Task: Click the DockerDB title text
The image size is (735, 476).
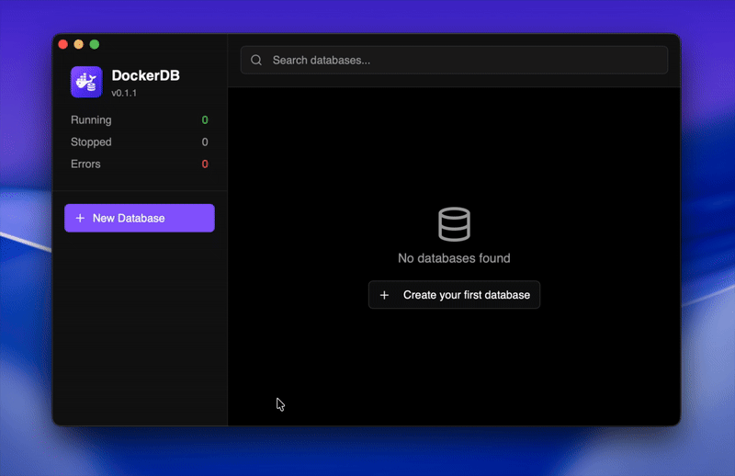Action: [x=145, y=75]
